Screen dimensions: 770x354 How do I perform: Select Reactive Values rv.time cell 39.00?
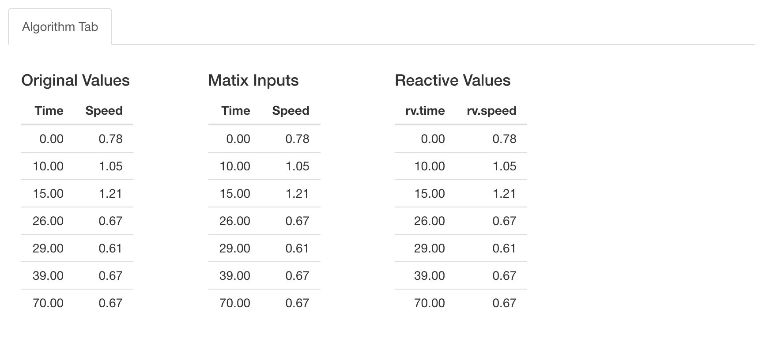(429, 276)
